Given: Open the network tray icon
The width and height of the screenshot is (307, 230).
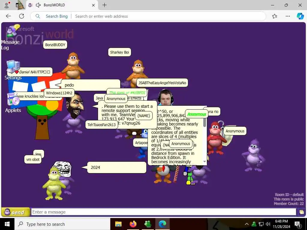Looking at the screenshot, I should (x=261, y=224).
